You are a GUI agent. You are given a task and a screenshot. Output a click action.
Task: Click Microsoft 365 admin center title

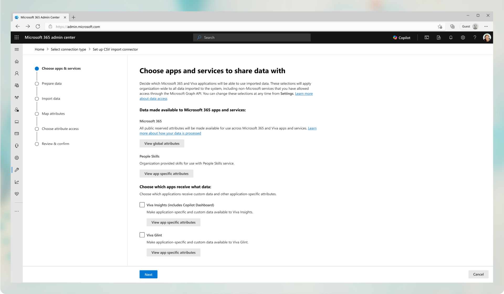(x=50, y=38)
